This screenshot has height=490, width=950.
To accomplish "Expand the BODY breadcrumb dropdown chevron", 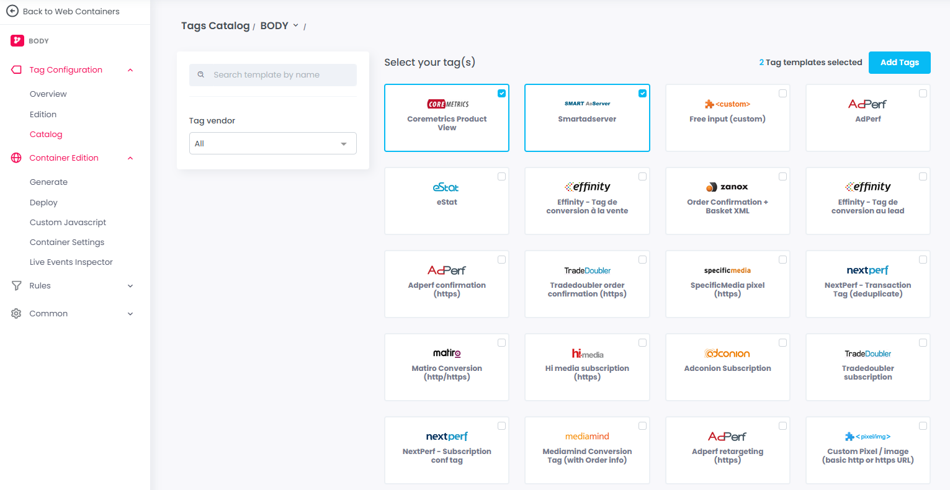I will (x=296, y=25).
